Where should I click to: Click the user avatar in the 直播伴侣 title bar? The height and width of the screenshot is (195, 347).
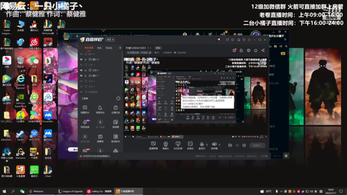coord(219,39)
